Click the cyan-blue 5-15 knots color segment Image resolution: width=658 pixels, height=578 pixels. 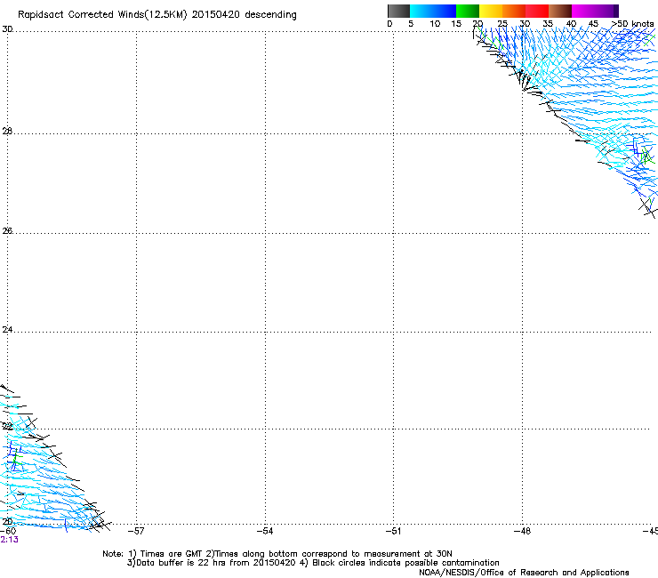tap(433, 11)
